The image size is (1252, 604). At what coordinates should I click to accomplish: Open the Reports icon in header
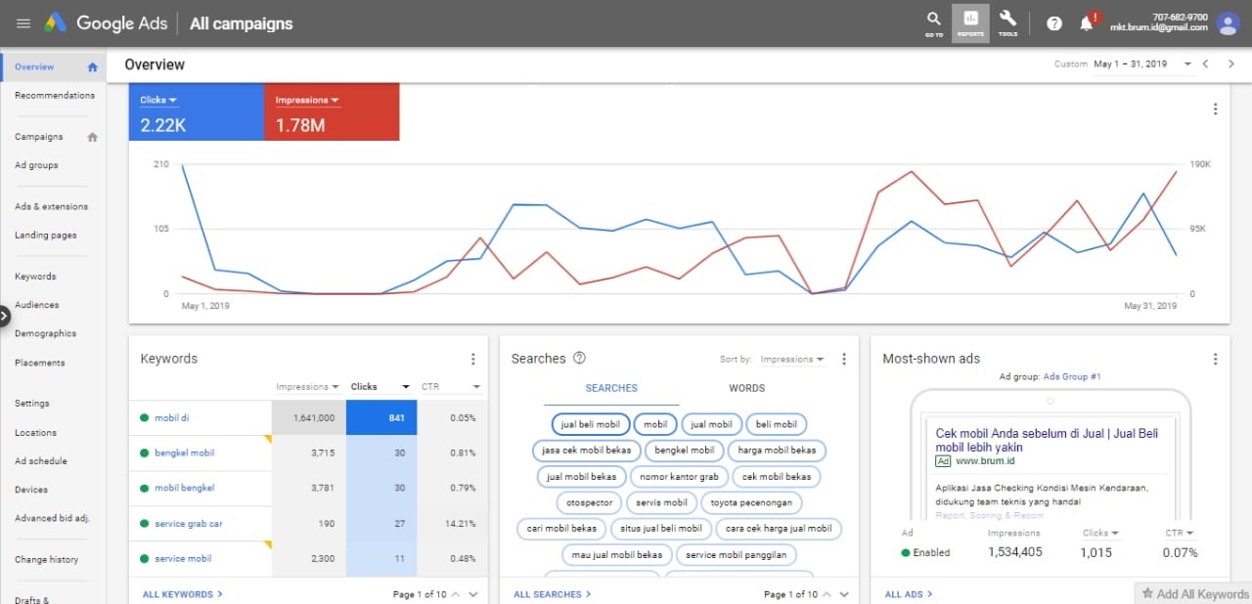point(970,23)
